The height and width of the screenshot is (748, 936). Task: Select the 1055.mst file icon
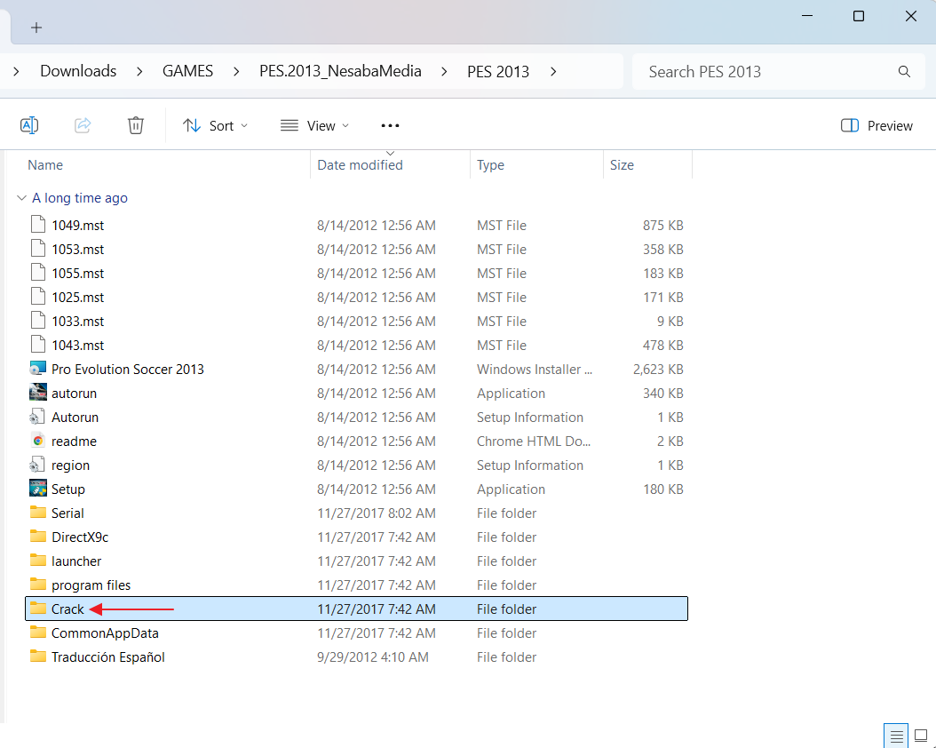tap(38, 272)
